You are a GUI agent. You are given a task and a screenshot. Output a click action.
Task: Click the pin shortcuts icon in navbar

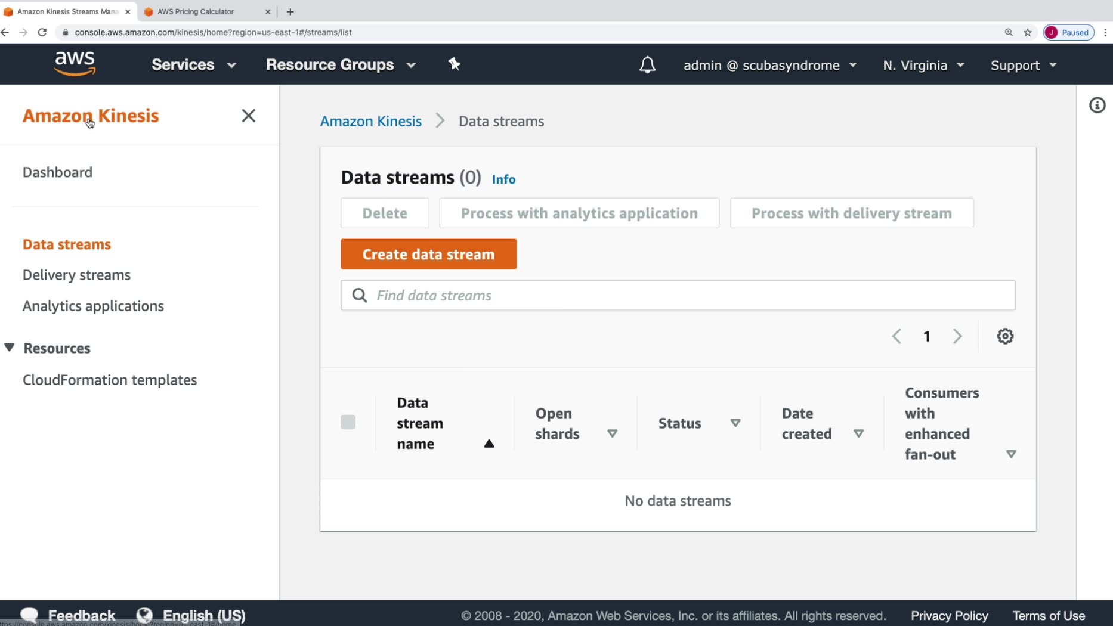[455, 64]
